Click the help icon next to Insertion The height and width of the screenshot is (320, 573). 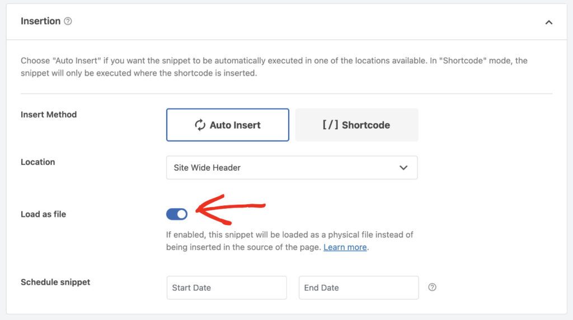click(x=68, y=21)
